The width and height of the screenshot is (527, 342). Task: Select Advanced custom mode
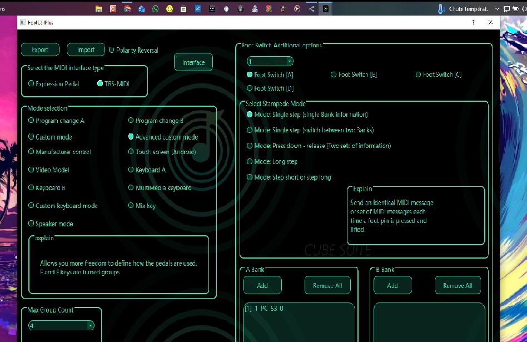(163, 137)
